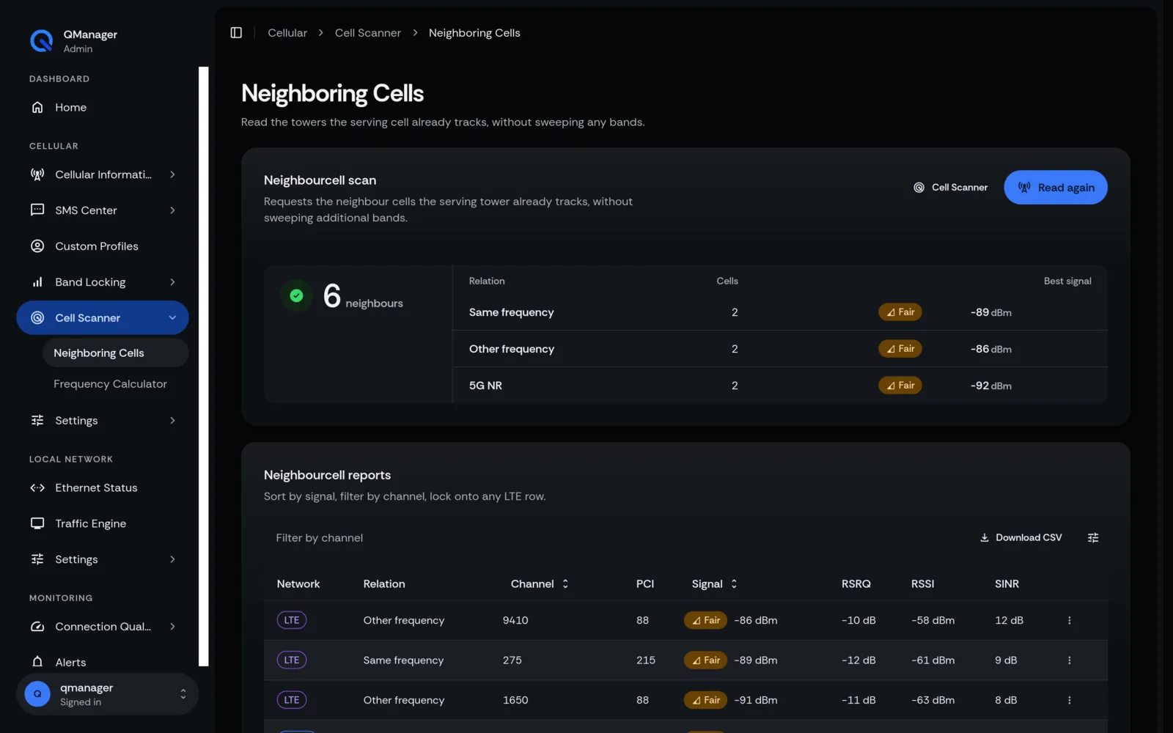
Task: Expand SMS Center submenu
Action: pyautogui.click(x=172, y=210)
